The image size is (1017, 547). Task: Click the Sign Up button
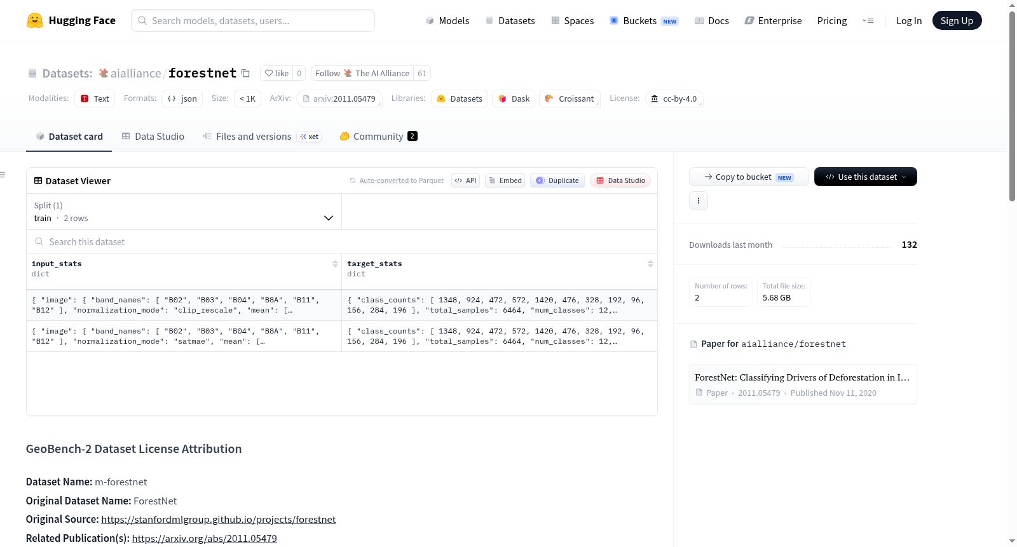957,20
